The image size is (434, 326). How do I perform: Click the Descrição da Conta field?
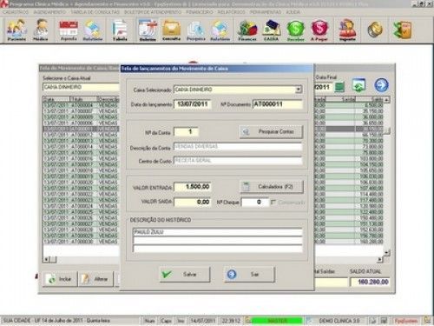238,147
